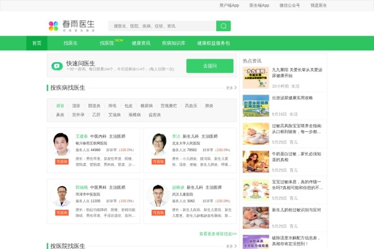374x249 pixels.
Task: Open the 找医院 navigation tab
Action: click(x=107, y=43)
